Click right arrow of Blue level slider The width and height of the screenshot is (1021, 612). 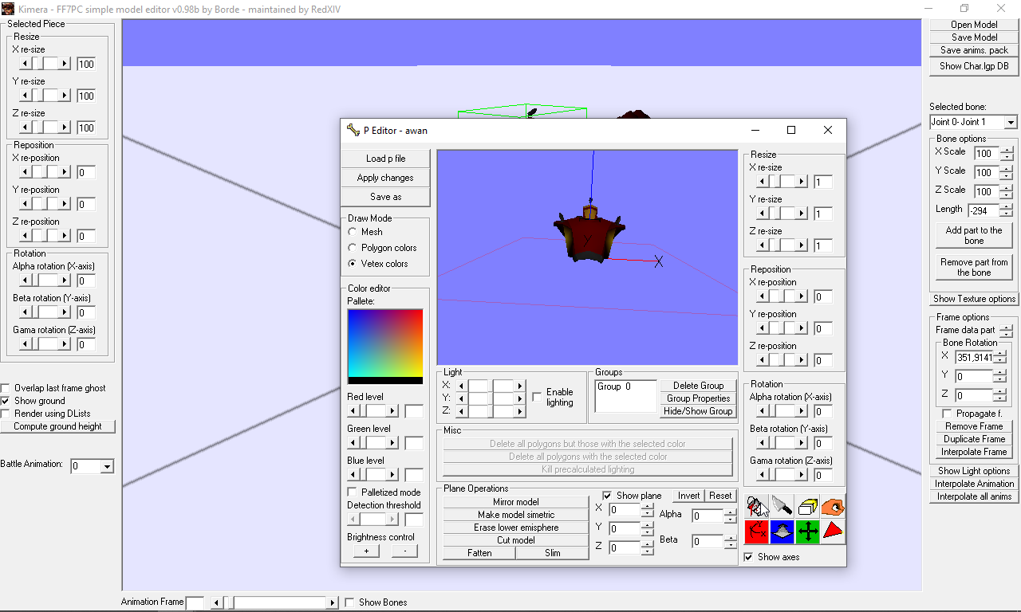pos(392,475)
